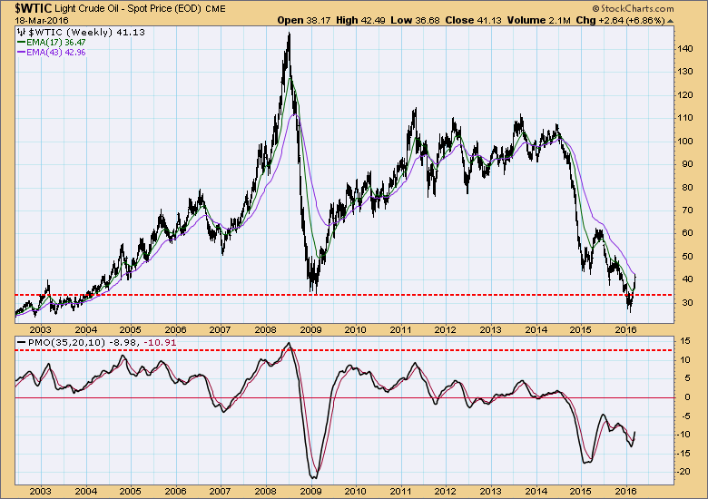Screen dimensions: 708x499
Task: Click the 2016 label on bottom PMO axis
Action: (626, 490)
